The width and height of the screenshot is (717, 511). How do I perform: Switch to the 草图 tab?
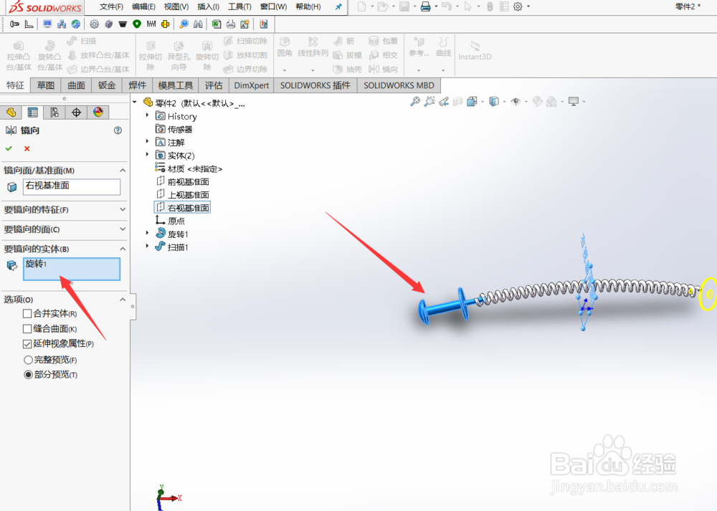coord(46,85)
